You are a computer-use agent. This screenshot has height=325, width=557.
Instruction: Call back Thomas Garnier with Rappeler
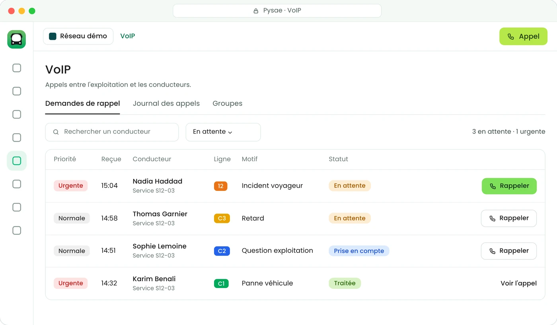point(509,218)
